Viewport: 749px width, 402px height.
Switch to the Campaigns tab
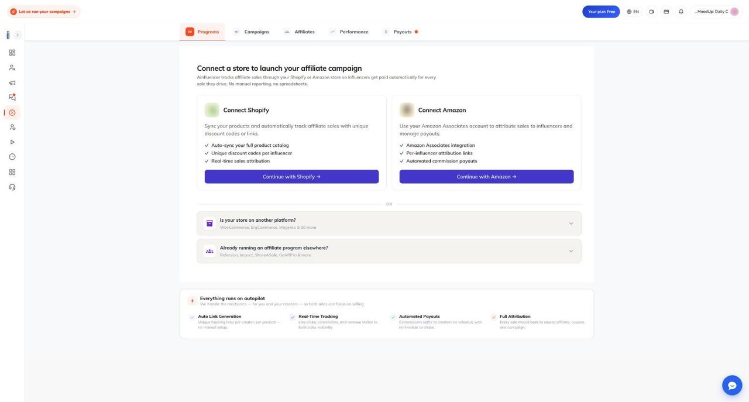click(252, 32)
